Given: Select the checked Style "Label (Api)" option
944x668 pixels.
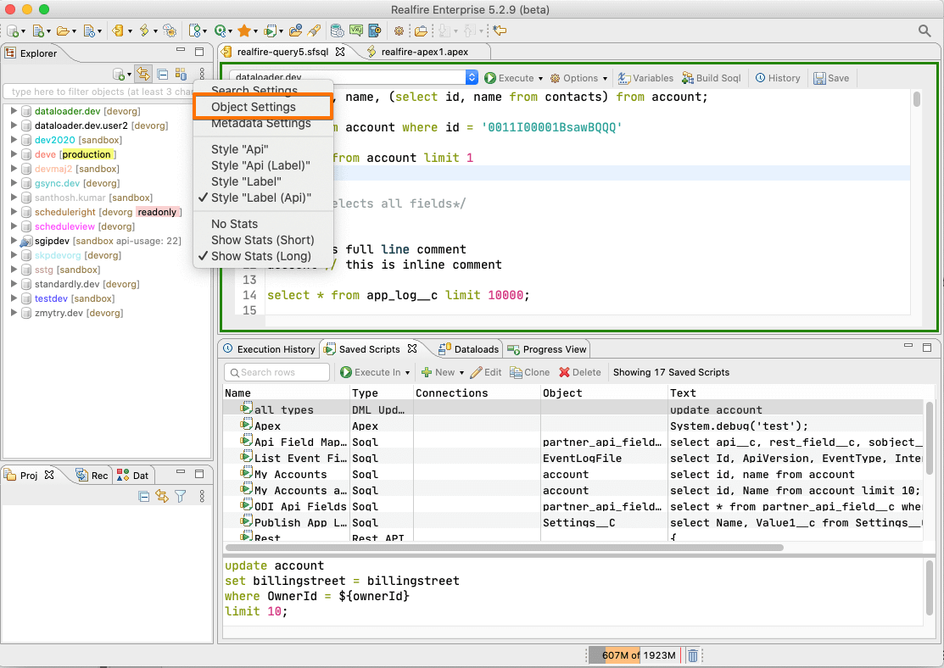Looking at the screenshot, I should point(263,198).
